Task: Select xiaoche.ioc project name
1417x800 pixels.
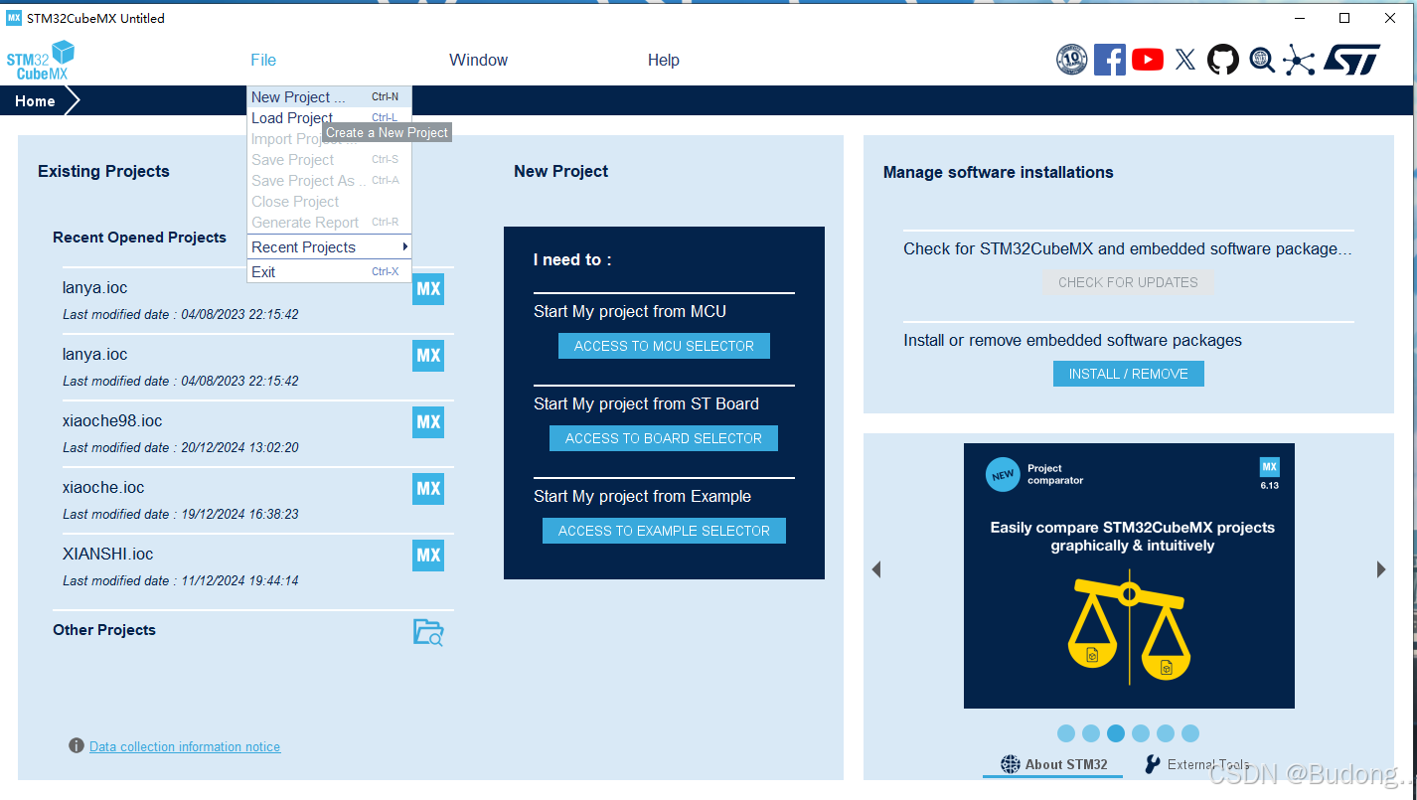Action: 103,488
